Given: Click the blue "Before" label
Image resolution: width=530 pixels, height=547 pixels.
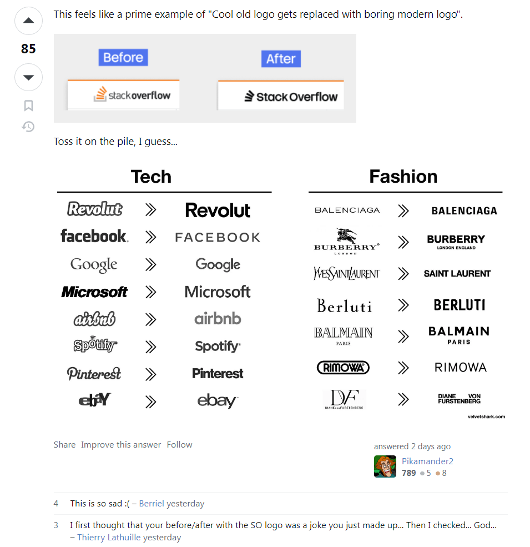Looking at the screenshot, I should (x=123, y=58).
